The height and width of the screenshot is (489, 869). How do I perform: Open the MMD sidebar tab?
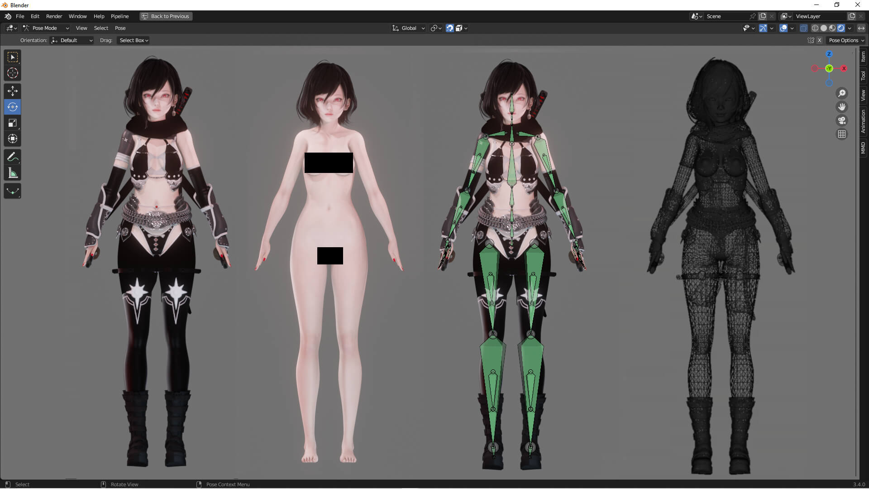pos(863,148)
